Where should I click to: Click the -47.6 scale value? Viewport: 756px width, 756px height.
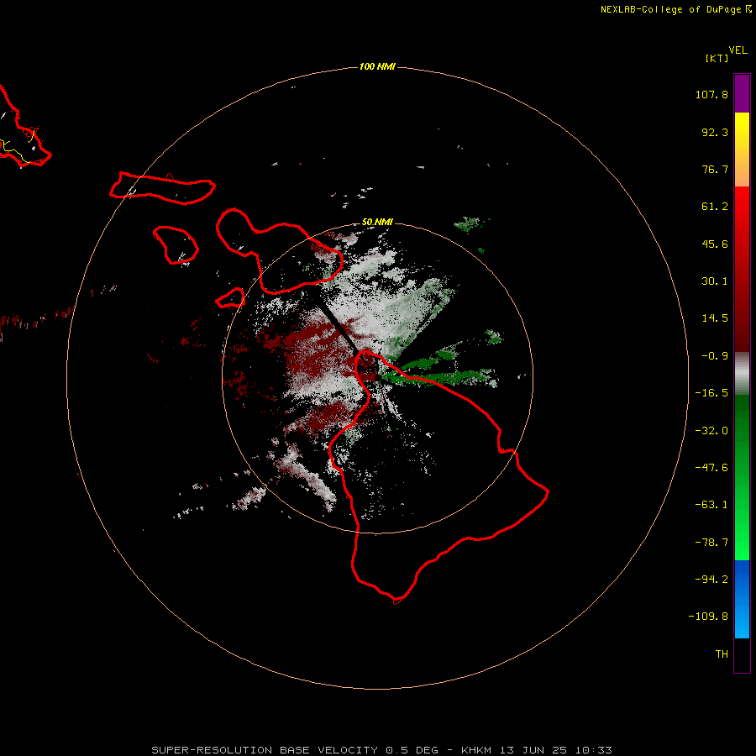(x=711, y=468)
